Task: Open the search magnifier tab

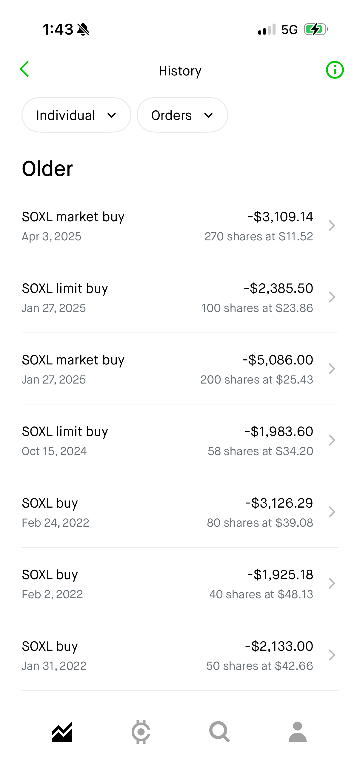Action: point(219,732)
